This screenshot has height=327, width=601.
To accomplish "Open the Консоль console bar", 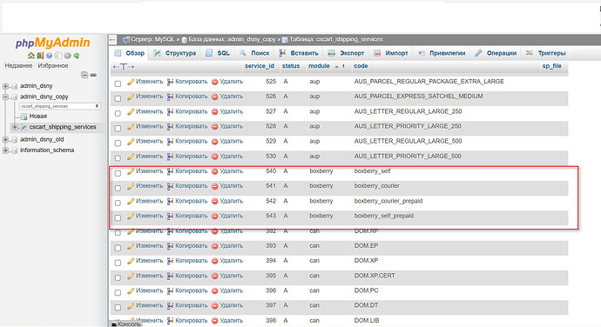I will click(x=125, y=324).
